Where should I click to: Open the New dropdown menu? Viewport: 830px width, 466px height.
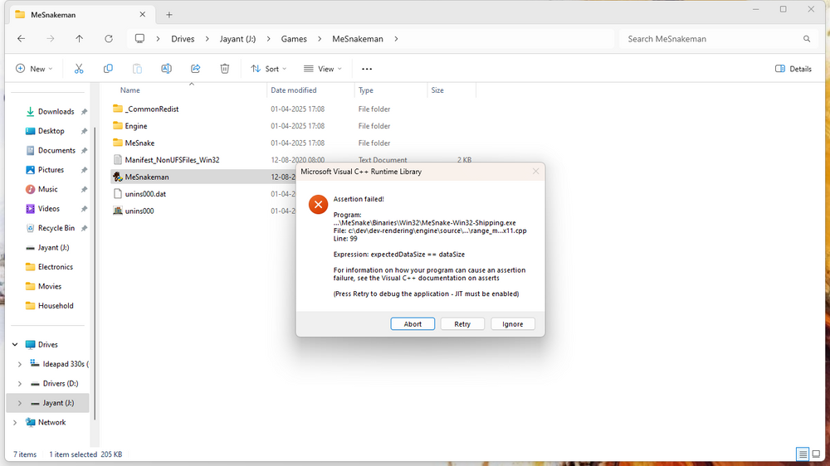[34, 69]
